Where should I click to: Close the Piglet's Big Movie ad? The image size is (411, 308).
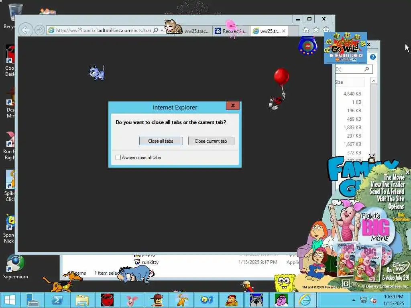click(407, 172)
